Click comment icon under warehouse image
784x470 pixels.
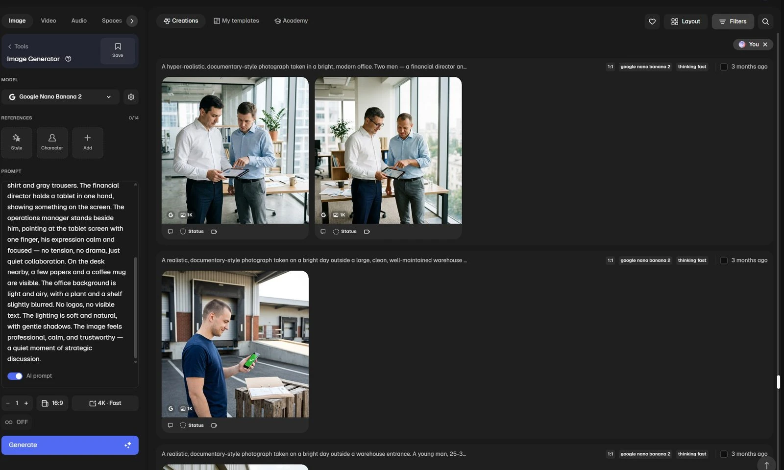point(170,425)
